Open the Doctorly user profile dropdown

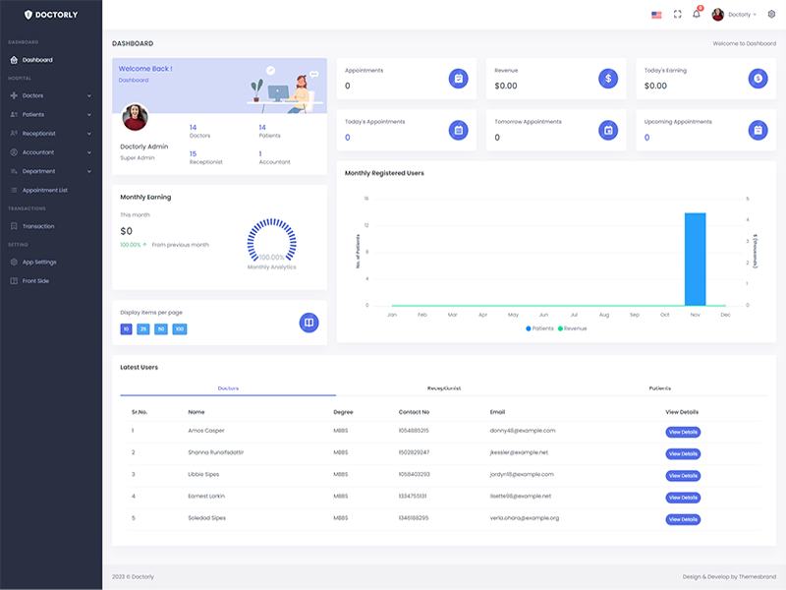[x=735, y=15]
